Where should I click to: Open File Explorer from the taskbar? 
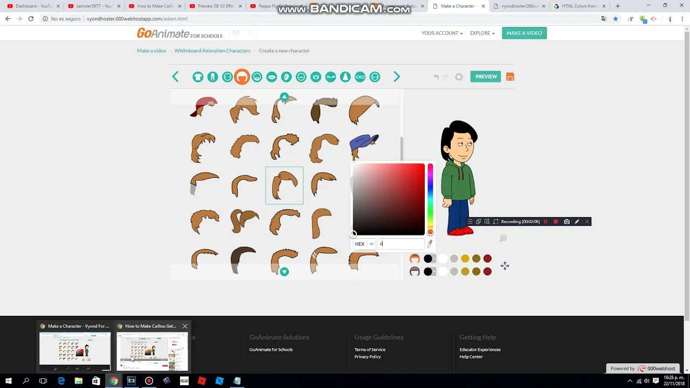point(79,380)
